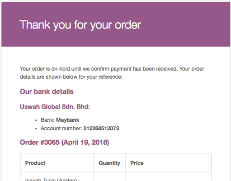The width and height of the screenshot is (231, 181).
Task: Click the empty quantity cell below Quantity
Action: (109, 176)
